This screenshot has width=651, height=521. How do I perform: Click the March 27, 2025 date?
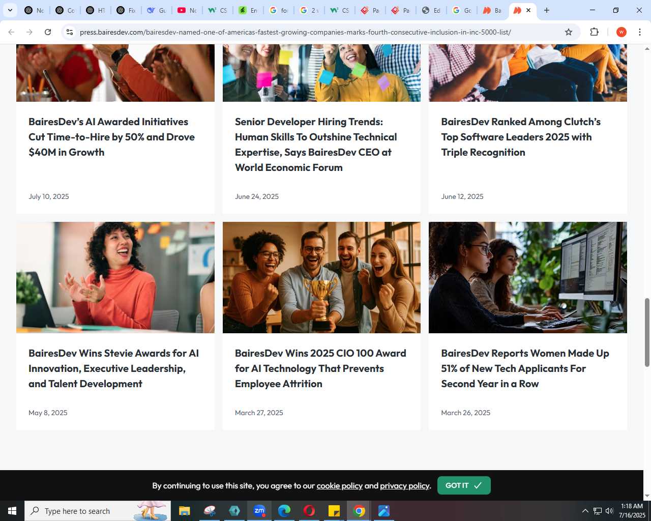[259, 413]
